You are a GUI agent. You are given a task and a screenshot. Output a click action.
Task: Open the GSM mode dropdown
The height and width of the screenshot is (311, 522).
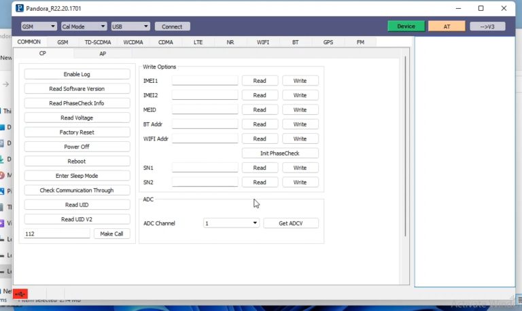pyautogui.click(x=39, y=26)
